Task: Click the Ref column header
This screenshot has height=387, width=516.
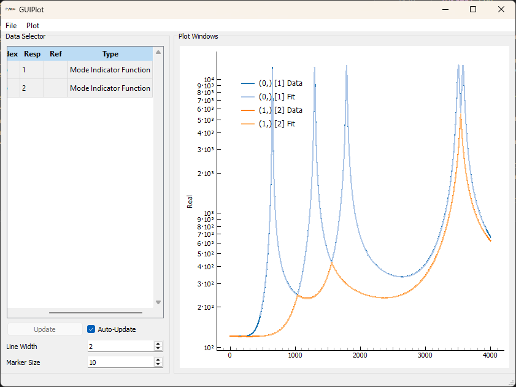Action: [x=56, y=54]
